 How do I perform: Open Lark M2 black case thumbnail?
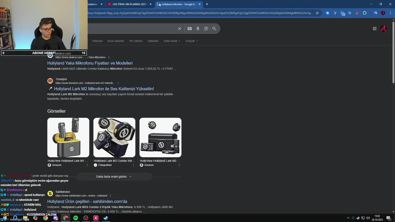click(x=160, y=138)
